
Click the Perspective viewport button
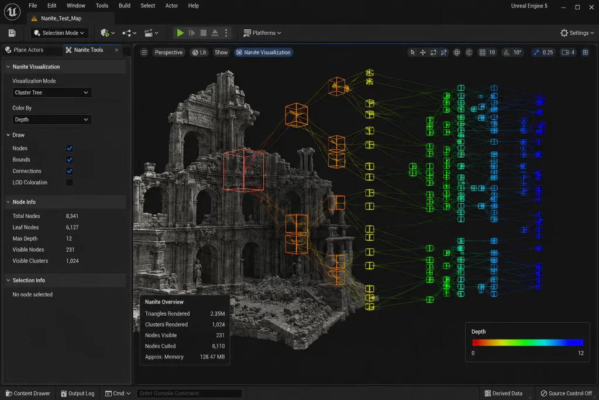click(x=168, y=52)
